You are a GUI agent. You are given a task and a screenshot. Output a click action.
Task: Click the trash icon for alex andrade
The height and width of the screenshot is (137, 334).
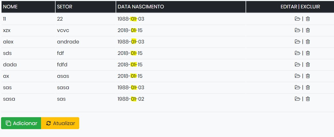308,41
